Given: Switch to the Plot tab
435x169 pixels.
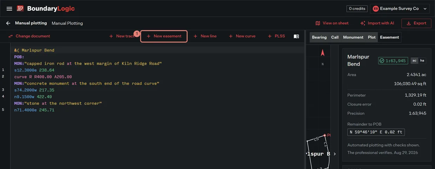Looking at the screenshot, I should pos(372,37).
